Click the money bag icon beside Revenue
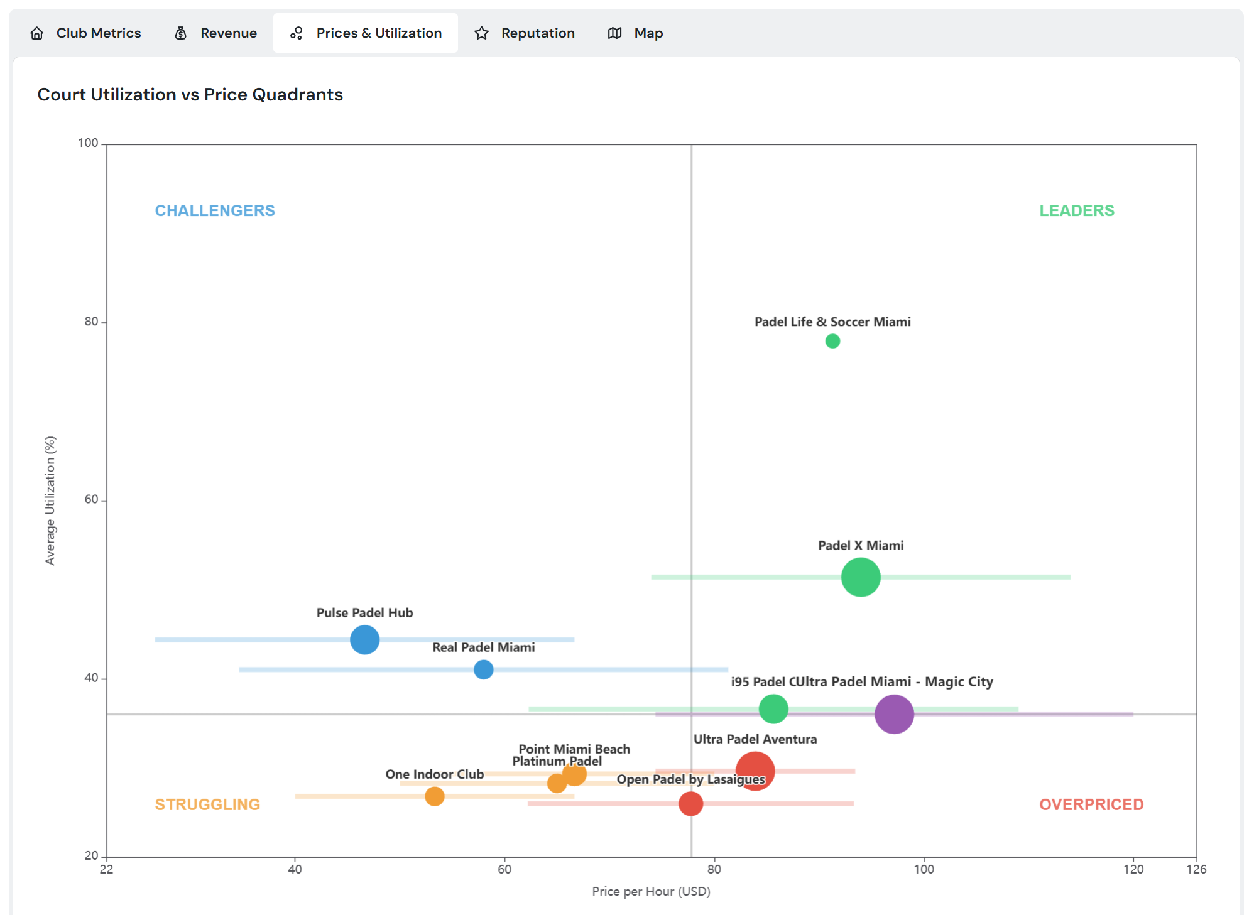The width and height of the screenshot is (1254, 915). tap(180, 33)
